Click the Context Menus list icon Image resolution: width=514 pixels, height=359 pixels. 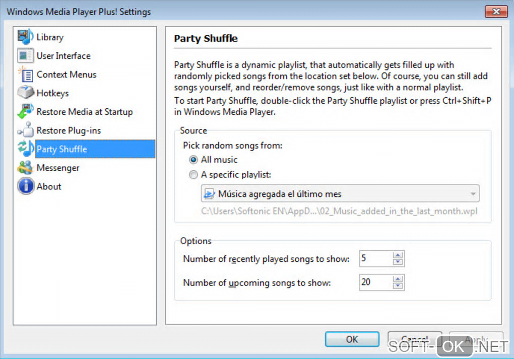[25, 75]
